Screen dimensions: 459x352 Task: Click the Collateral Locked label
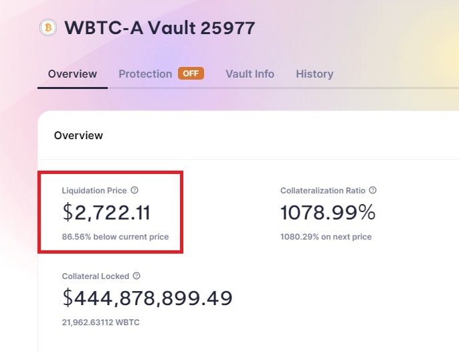pos(96,276)
